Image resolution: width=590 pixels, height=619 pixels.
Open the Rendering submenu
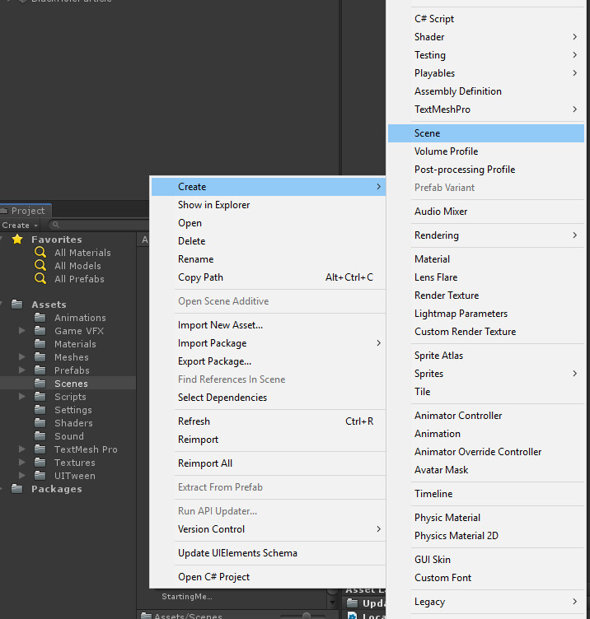click(x=486, y=235)
